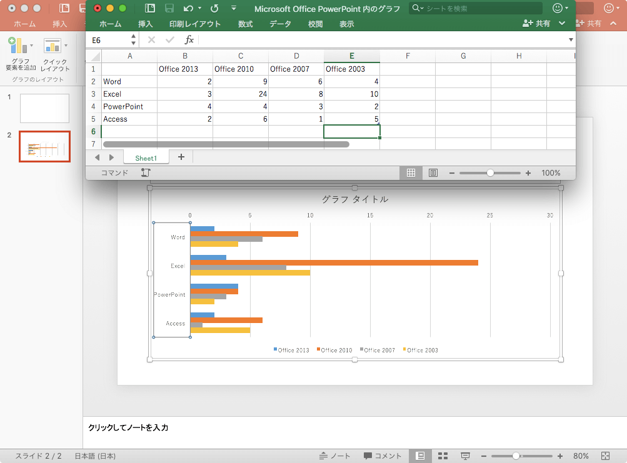Click the Undo arrow in Excel toolbar
The width and height of the screenshot is (627, 463).
[x=188, y=8]
